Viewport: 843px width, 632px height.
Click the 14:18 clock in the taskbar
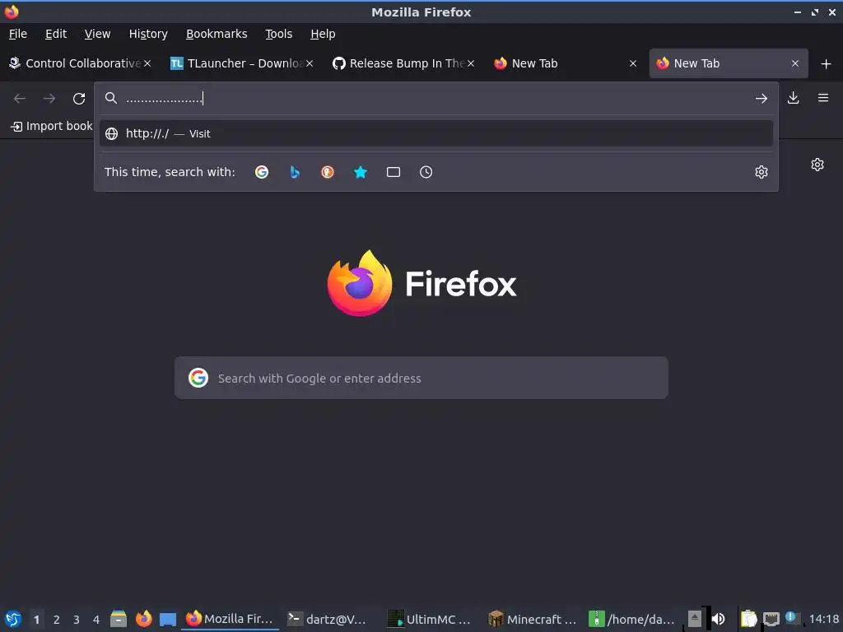(x=823, y=619)
